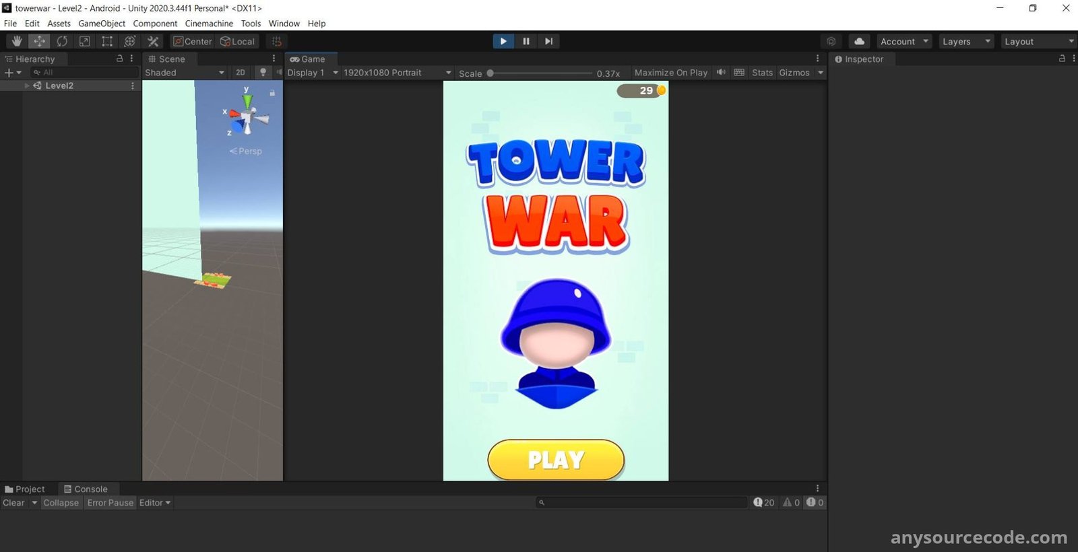
Task: Toggle scene lighting bulb icon
Action: click(x=263, y=72)
